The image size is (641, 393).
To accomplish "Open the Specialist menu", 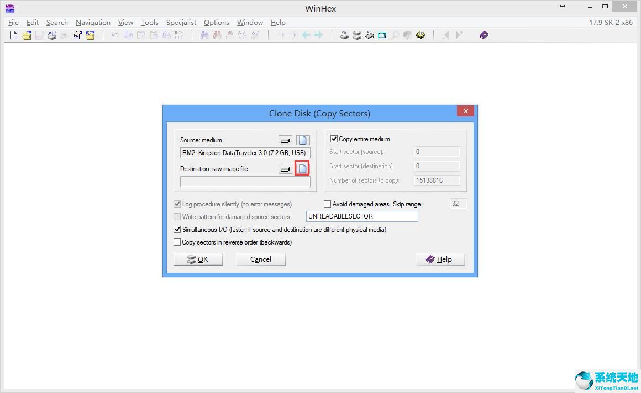I will coord(181,23).
